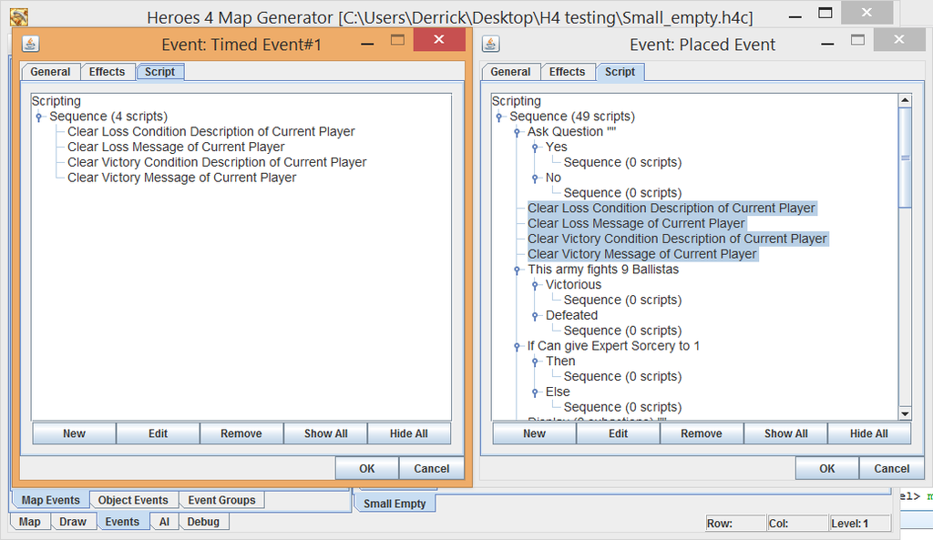Collapse Sequence (4 scripts) in Timed Event window
The width and height of the screenshot is (933, 540).
39,117
